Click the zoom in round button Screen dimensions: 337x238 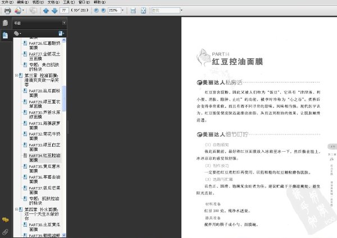point(103,10)
